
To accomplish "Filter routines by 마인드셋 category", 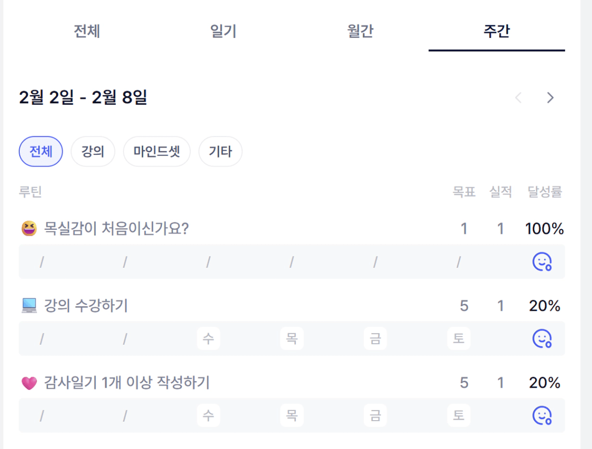I will tap(157, 151).
